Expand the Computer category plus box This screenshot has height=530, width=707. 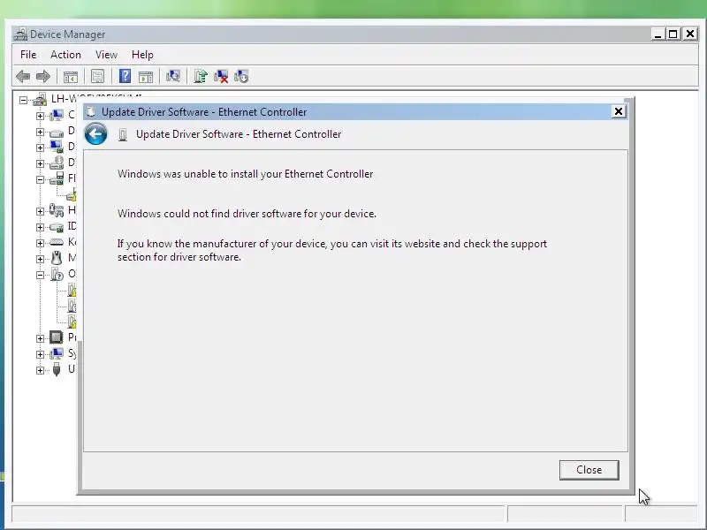pos(40,116)
